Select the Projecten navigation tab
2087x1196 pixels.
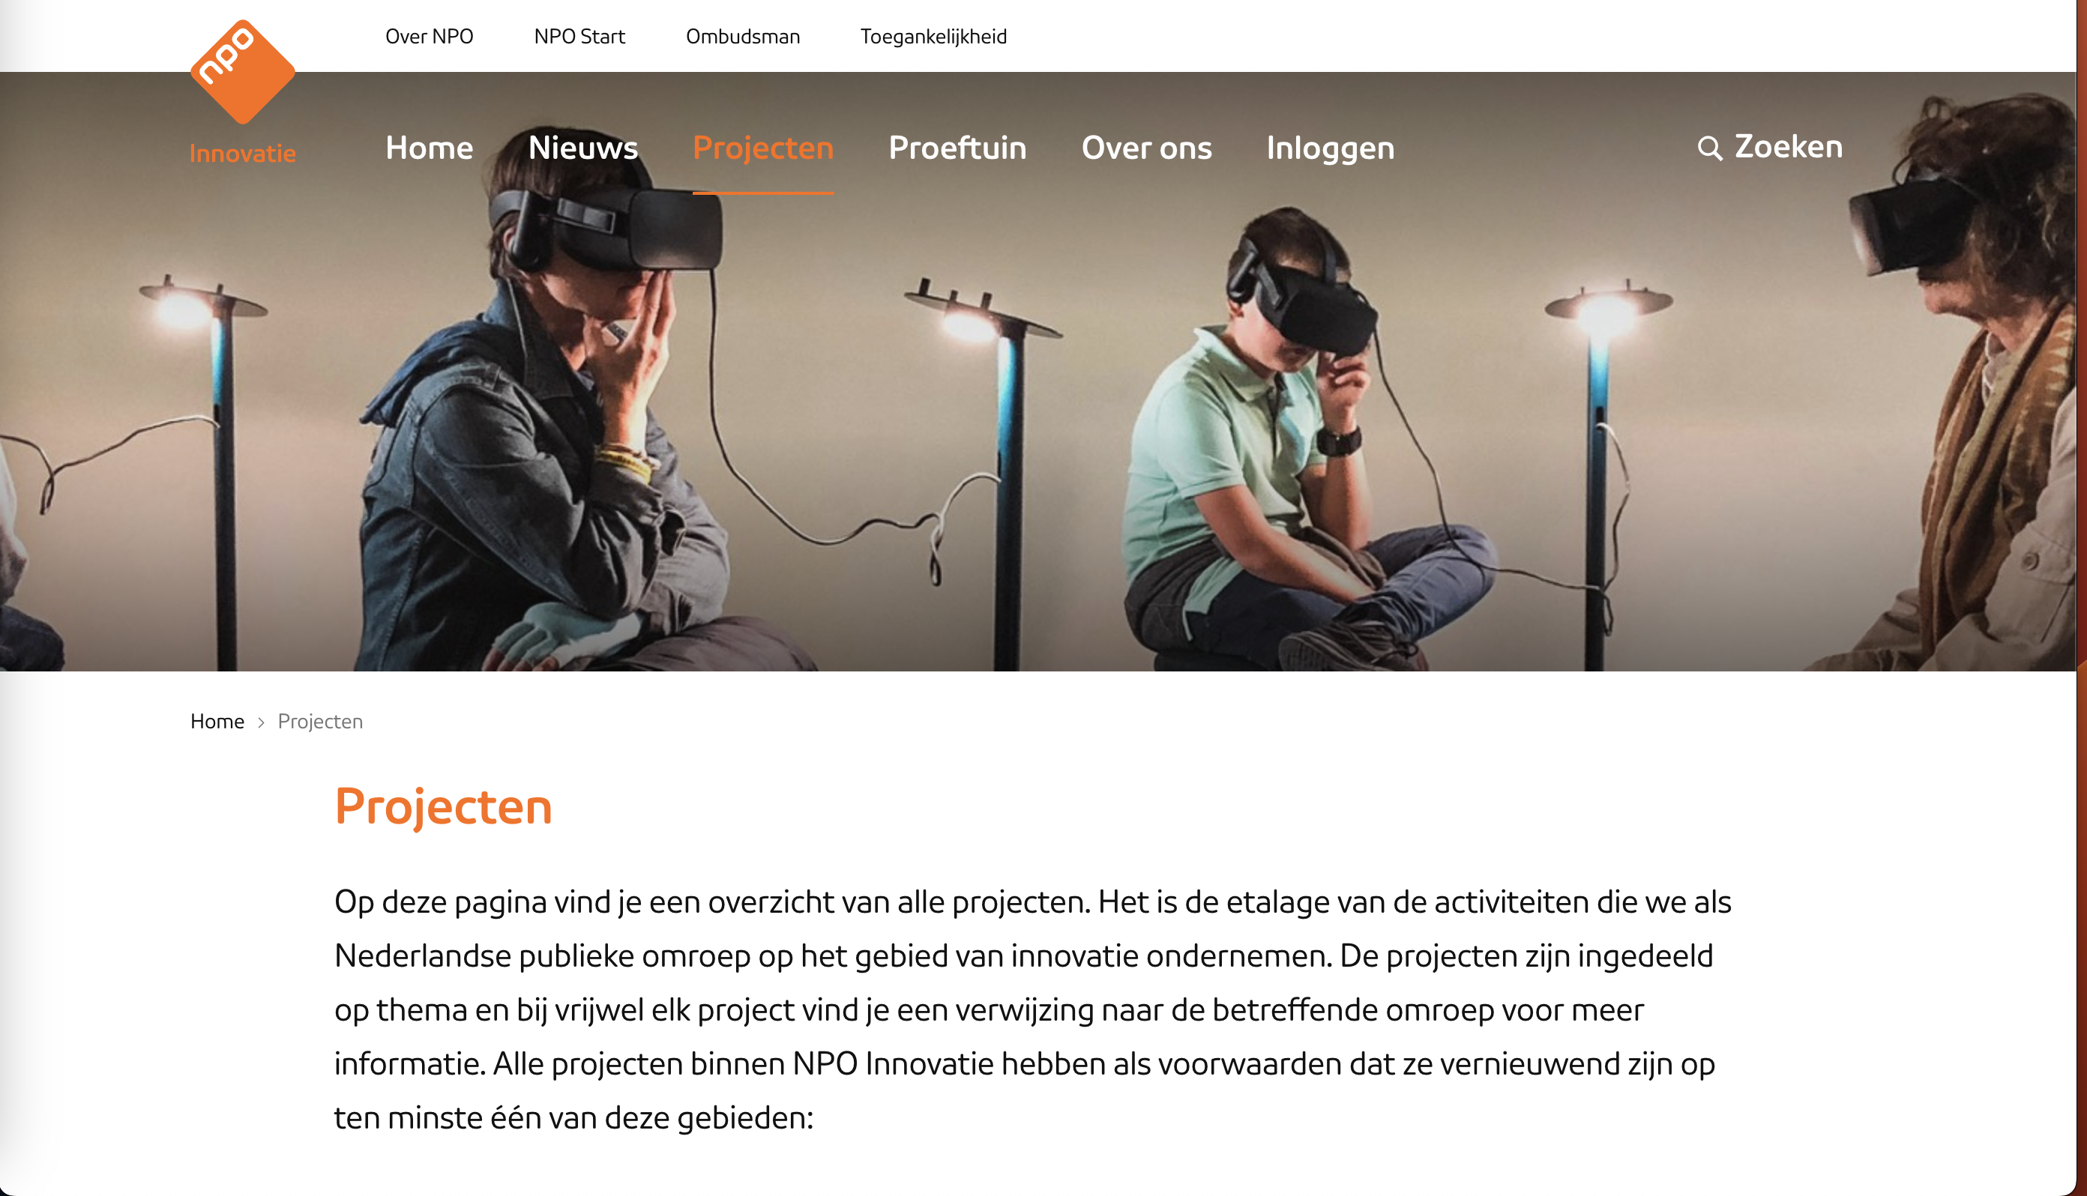[x=762, y=148]
